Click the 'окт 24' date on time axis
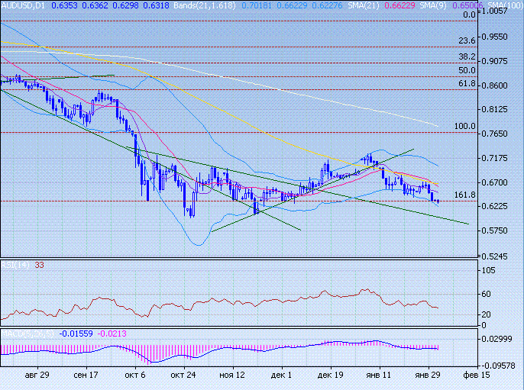This screenshot has height=390, width=524. 184,375
